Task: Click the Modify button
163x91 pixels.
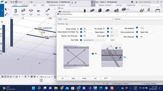Action: 84,78
